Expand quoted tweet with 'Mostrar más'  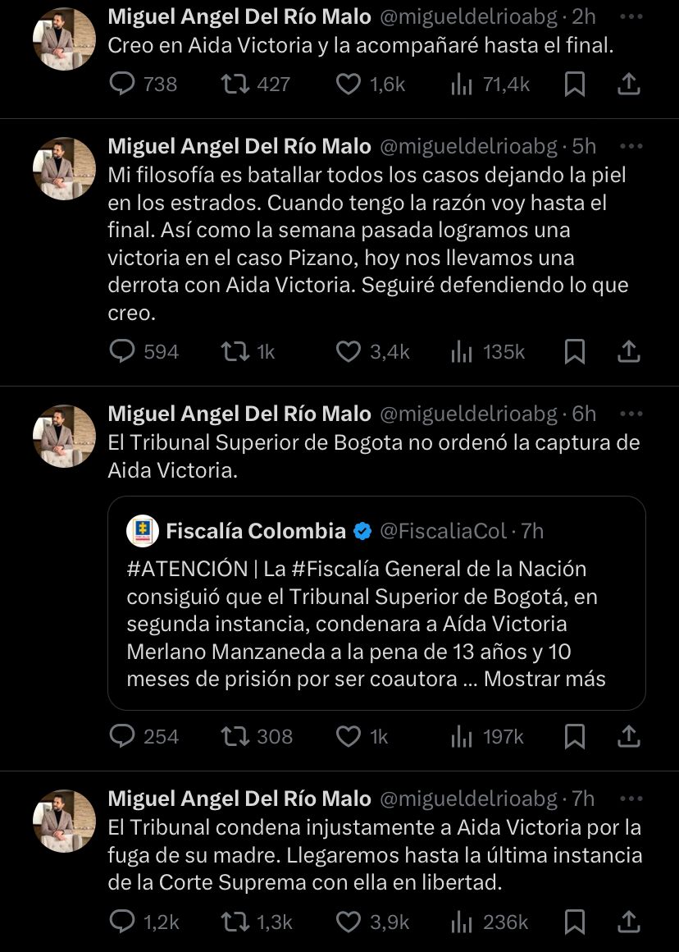[x=545, y=679]
